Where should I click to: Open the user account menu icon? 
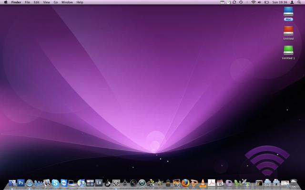pos(292,2)
